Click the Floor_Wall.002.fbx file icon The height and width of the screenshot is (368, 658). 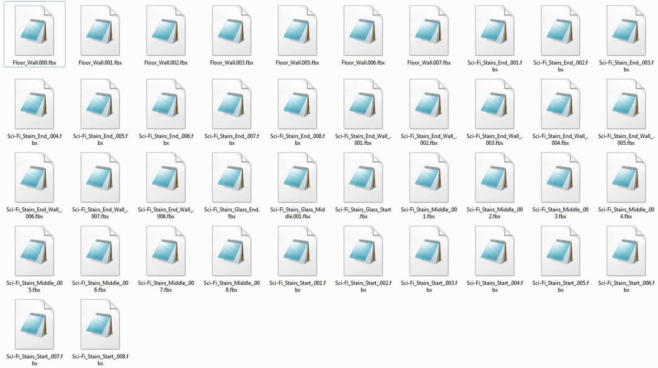[166, 30]
